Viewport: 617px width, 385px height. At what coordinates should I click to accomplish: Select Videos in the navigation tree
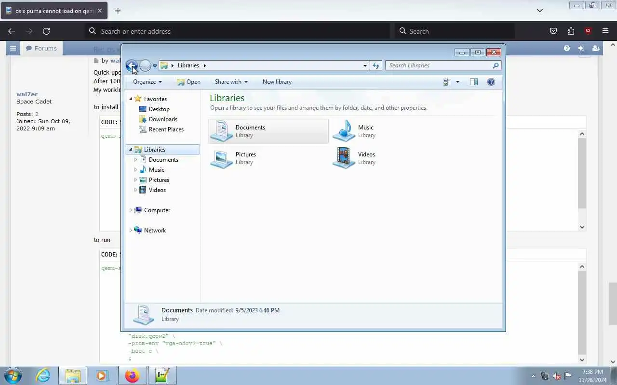click(157, 190)
